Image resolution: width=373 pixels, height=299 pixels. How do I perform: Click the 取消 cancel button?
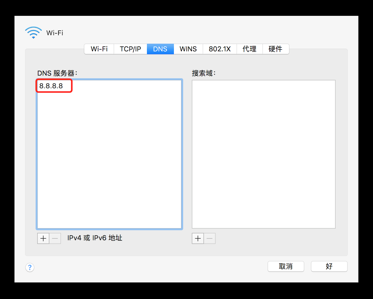click(x=286, y=266)
